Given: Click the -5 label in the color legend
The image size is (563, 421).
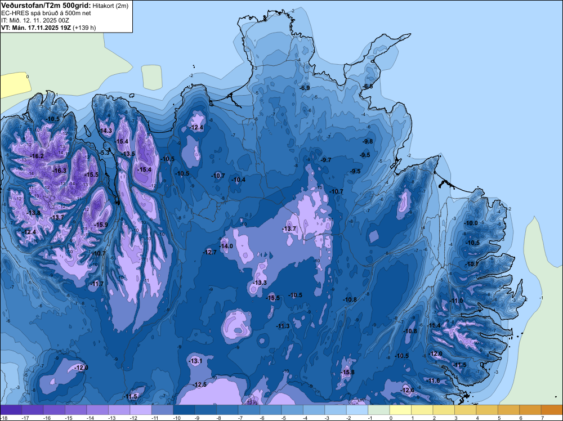Looking at the screenshot, I should [x=284, y=418].
